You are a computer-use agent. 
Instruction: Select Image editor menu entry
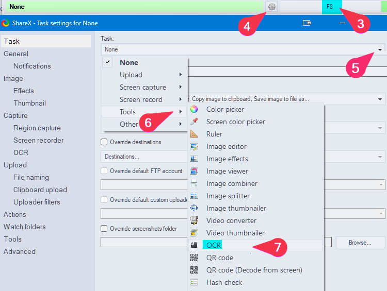pyautogui.click(x=256, y=146)
